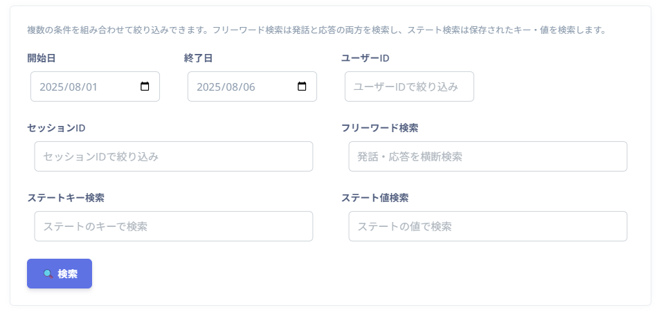Click into the セッションID input field

[173, 157]
